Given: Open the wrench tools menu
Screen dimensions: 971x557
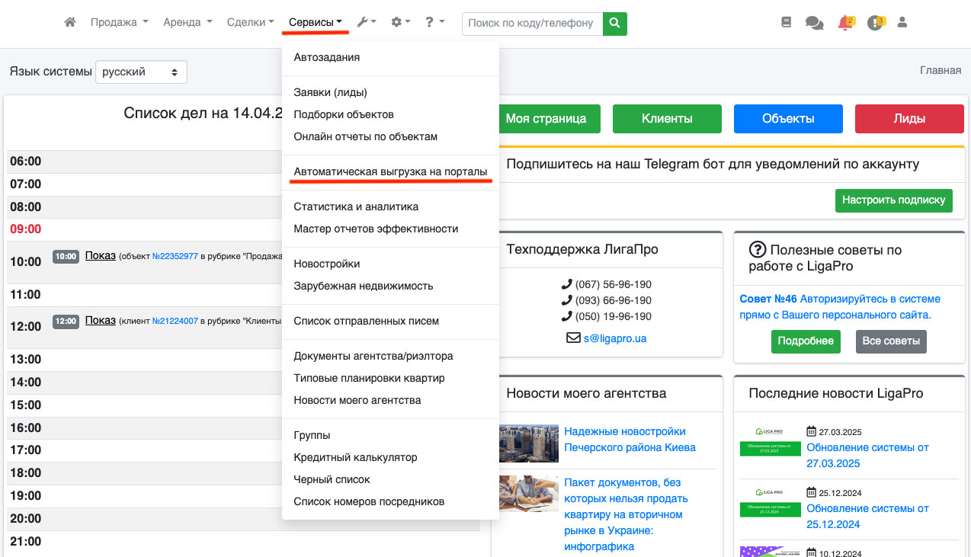Looking at the screenshot, I should point(366,23).
